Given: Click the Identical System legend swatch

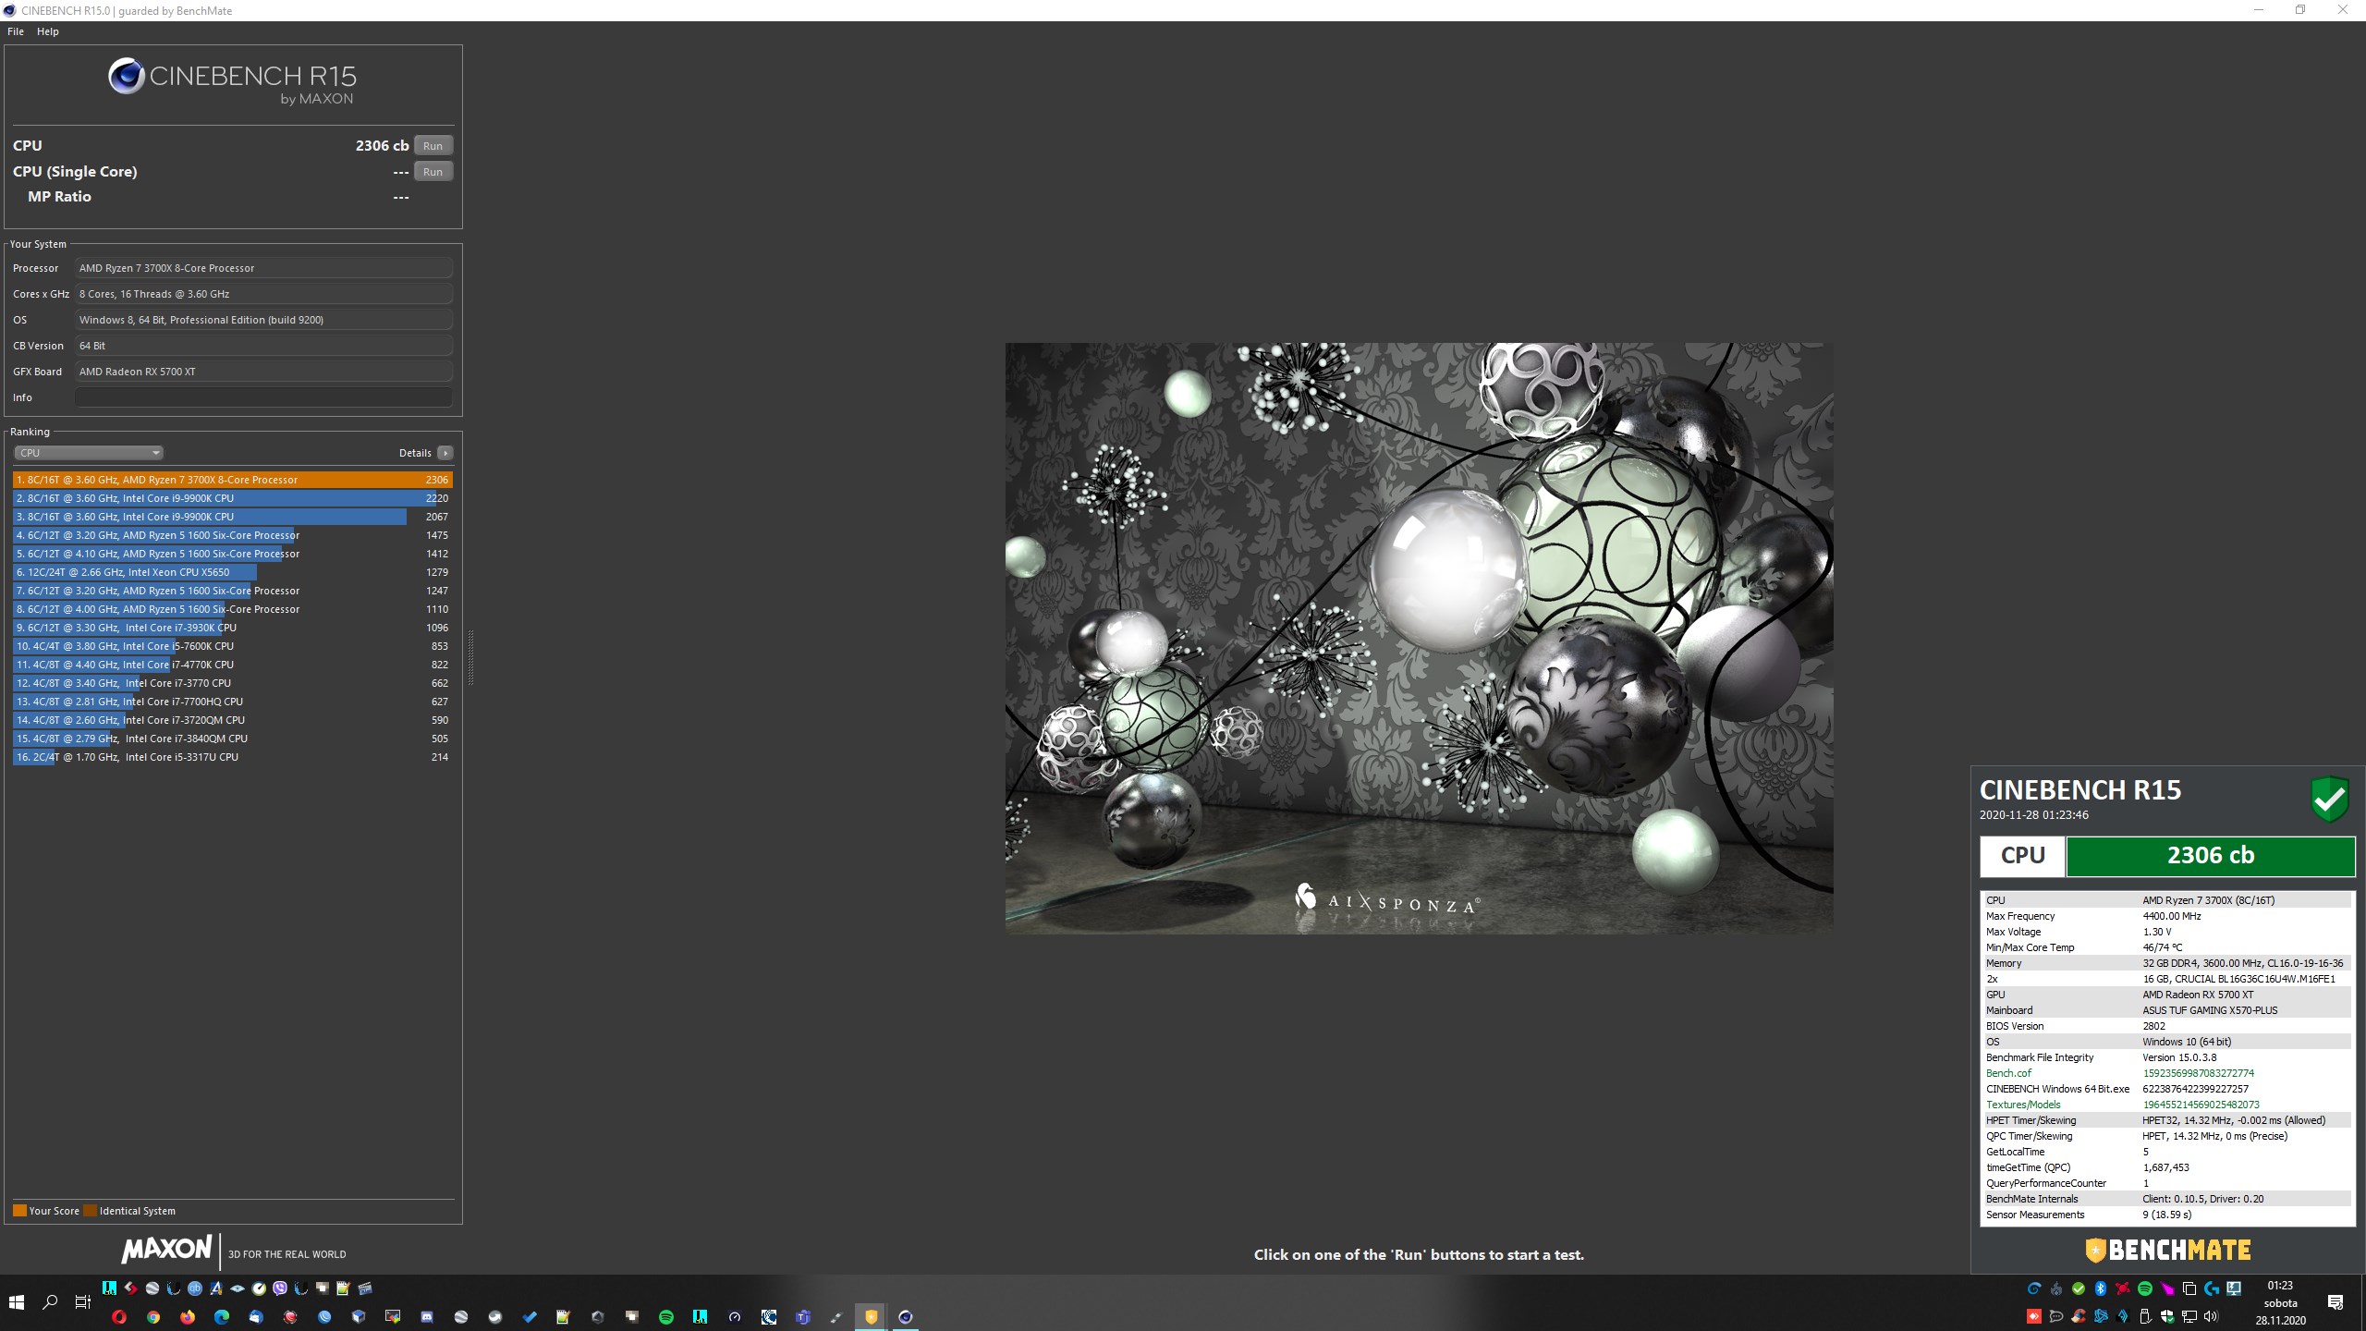Looking at the screenshot, I should [x=90, y=1211].
